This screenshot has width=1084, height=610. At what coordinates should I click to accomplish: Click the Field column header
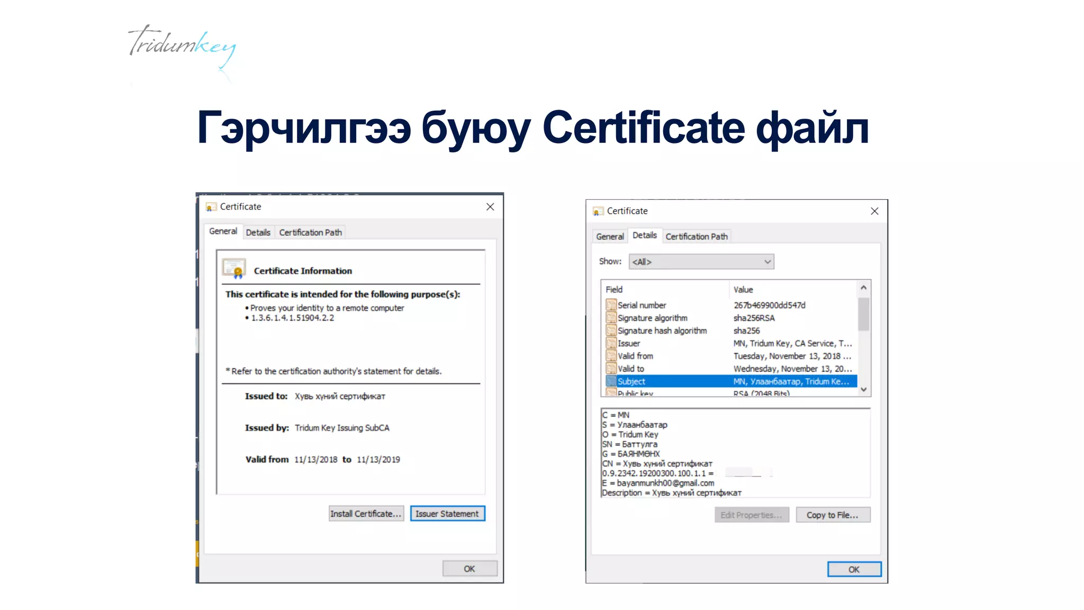[665, 290]
